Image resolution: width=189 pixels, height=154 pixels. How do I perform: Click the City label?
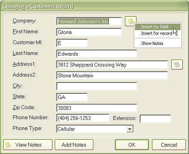pyautogui.click(x=17, y=86)
